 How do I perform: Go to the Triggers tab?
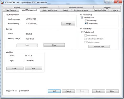tap(107, 8)
